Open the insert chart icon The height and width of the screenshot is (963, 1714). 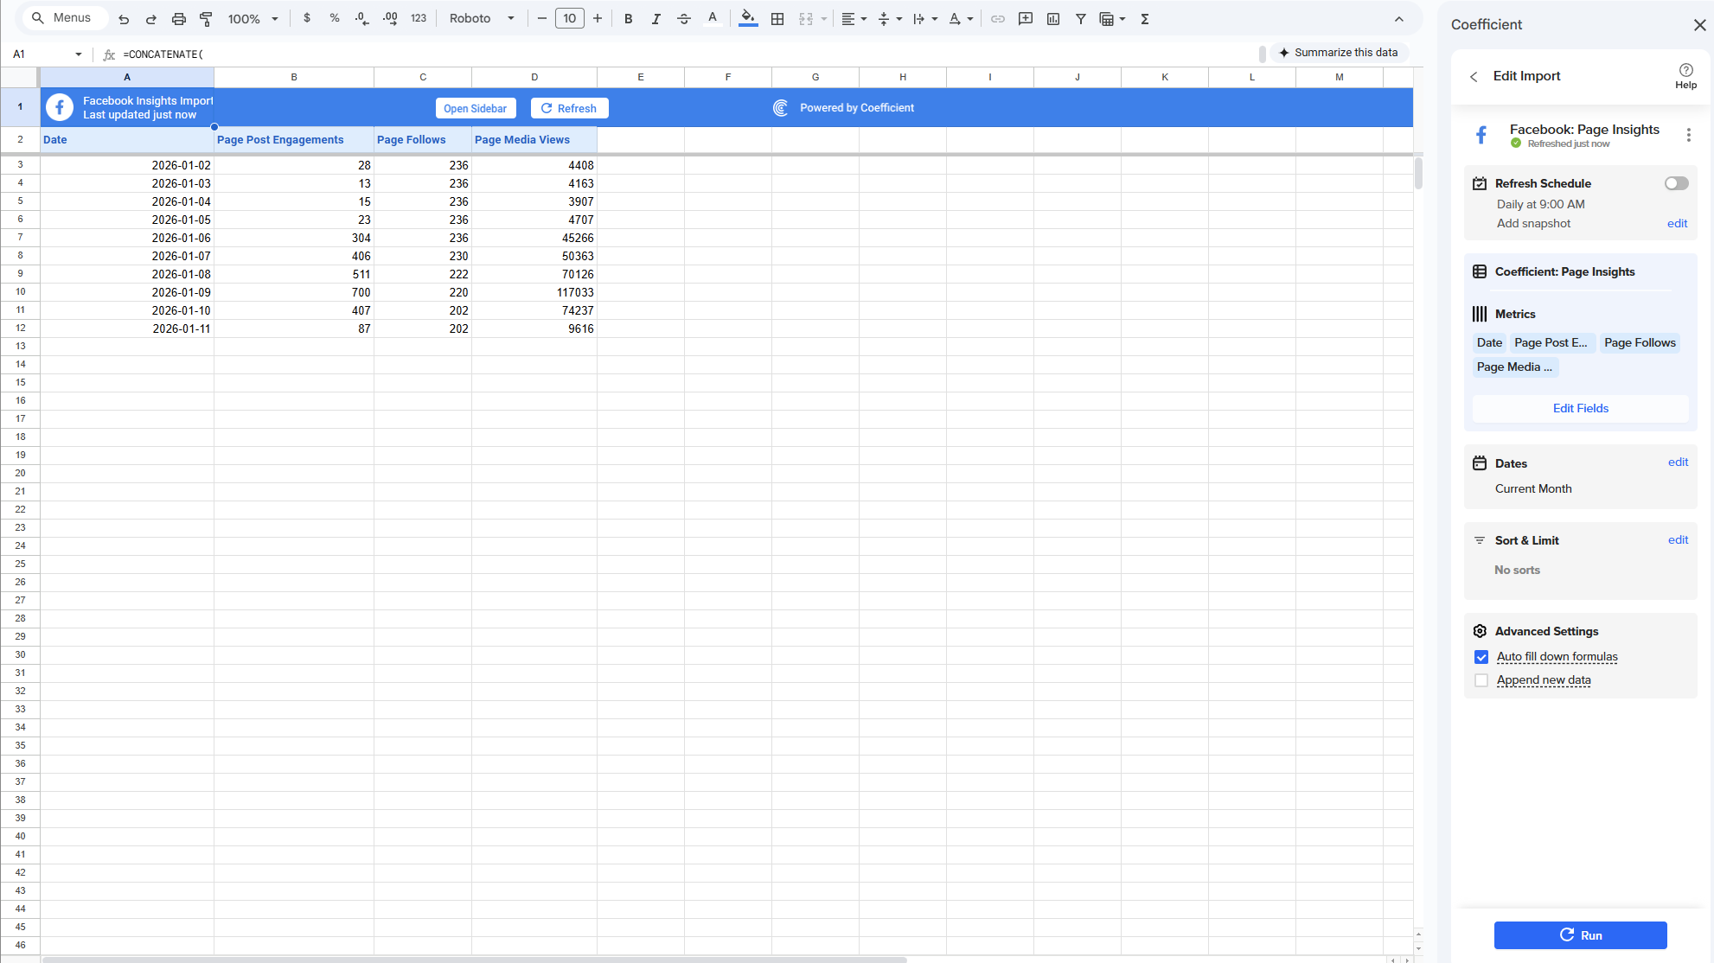(x=1052, y=19)
